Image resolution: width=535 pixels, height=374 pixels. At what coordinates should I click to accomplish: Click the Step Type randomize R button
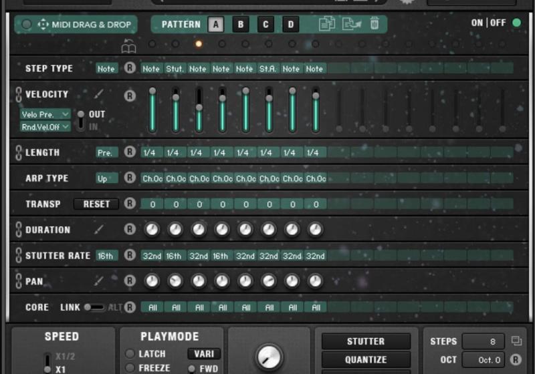point(130,68)
